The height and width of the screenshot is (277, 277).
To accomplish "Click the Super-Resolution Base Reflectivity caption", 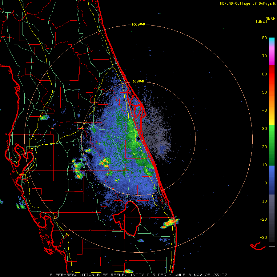I will (138, 275).
